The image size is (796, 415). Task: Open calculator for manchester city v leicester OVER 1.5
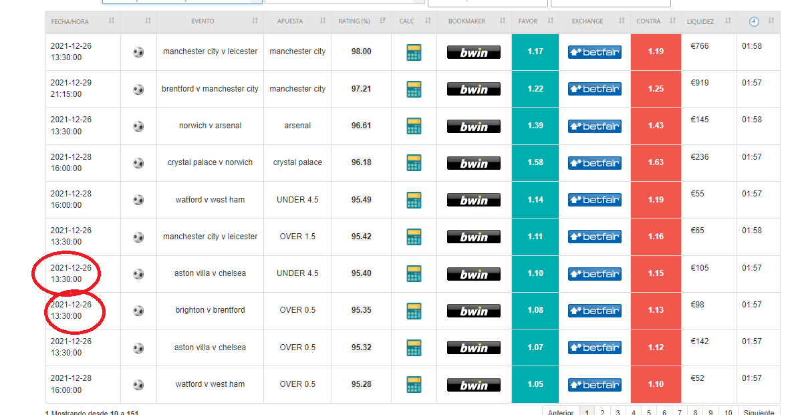coord(414,237)
